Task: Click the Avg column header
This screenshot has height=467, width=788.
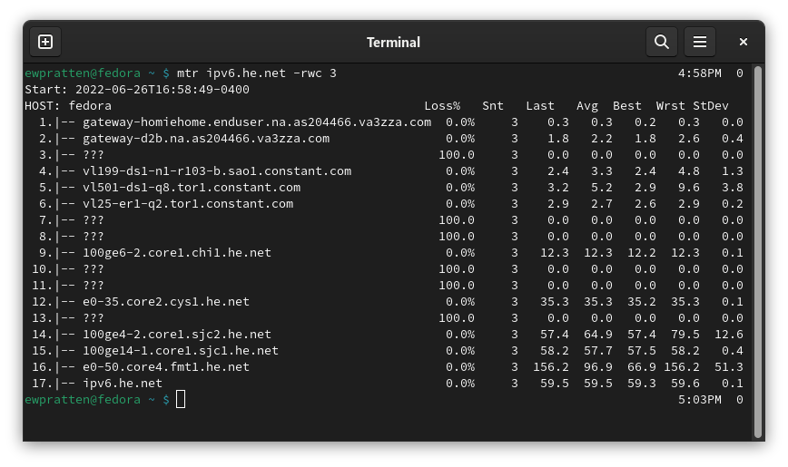Action: (587, 106)
